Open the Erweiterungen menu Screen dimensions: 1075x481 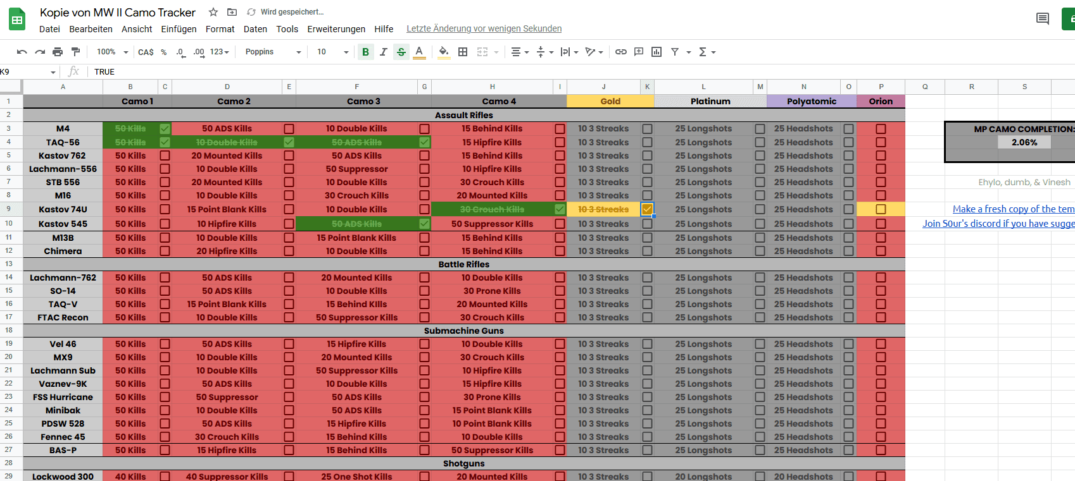[x=336, y=29]
